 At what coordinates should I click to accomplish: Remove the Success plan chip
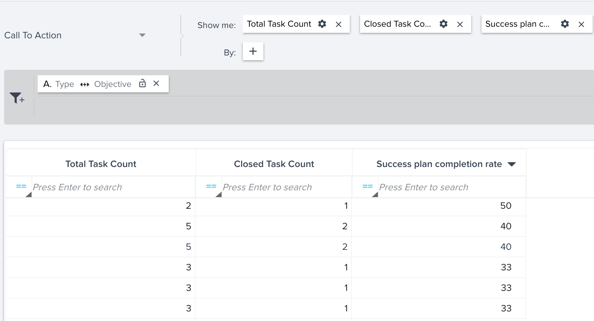(x=581, y=24)
